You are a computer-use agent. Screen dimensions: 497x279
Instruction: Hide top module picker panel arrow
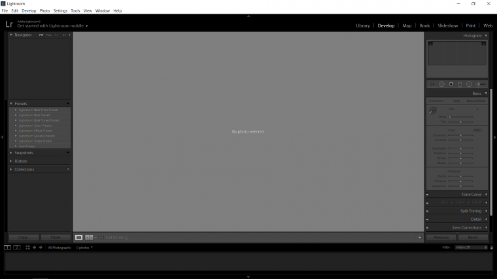click(248, 16)
